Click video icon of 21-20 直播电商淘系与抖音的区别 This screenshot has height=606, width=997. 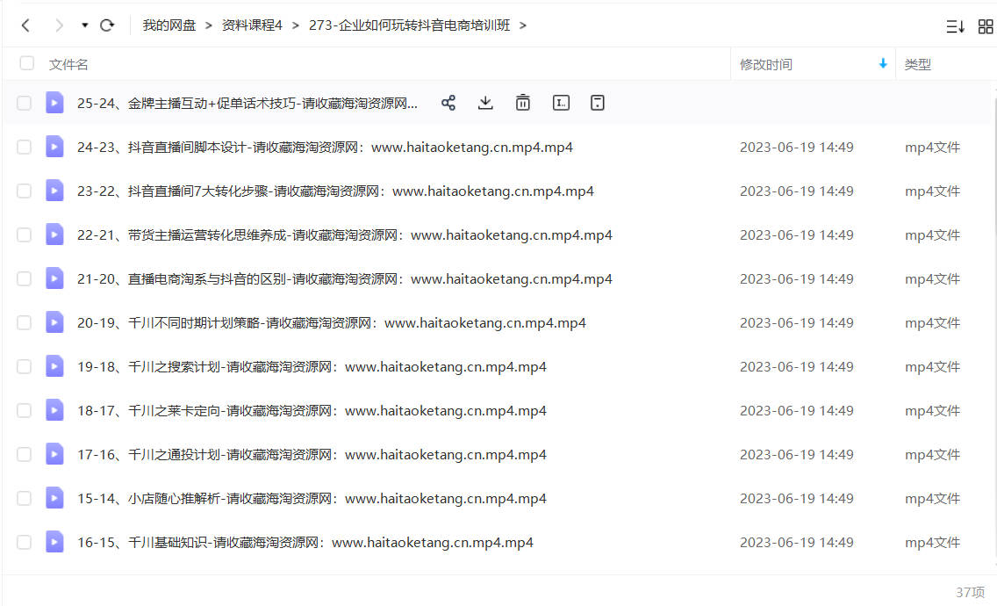[x=54, y=278]
